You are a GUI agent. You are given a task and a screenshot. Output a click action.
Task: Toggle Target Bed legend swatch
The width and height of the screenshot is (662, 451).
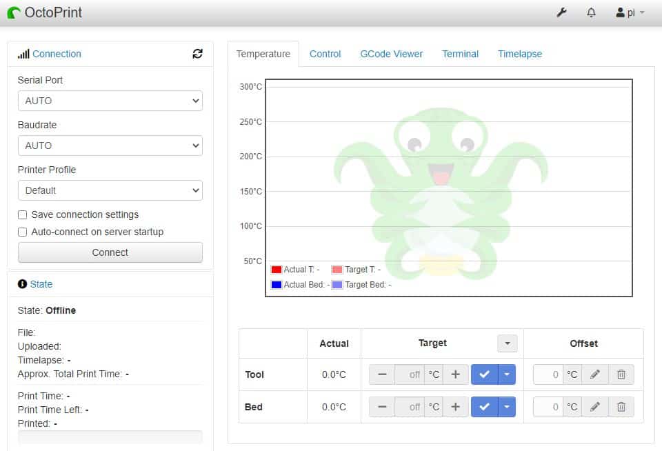tap(337, 285)
